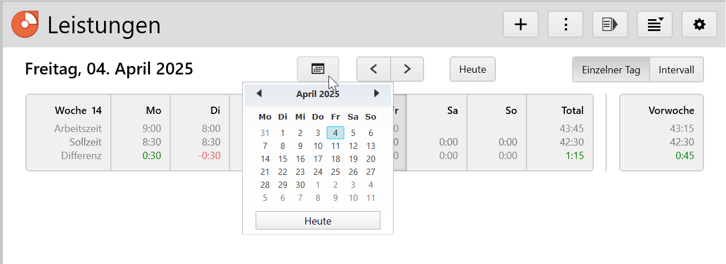This screenshot has width=726, height=264.
Task: Select the Mo column in week overview
Action: (x=141, y=133)
